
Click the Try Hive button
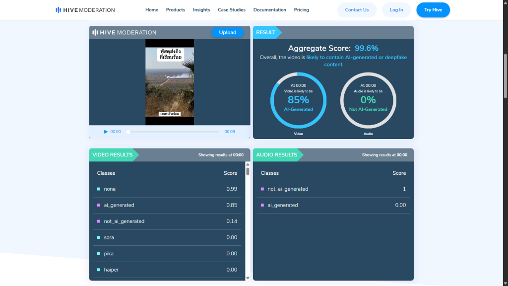pos(433,10)
